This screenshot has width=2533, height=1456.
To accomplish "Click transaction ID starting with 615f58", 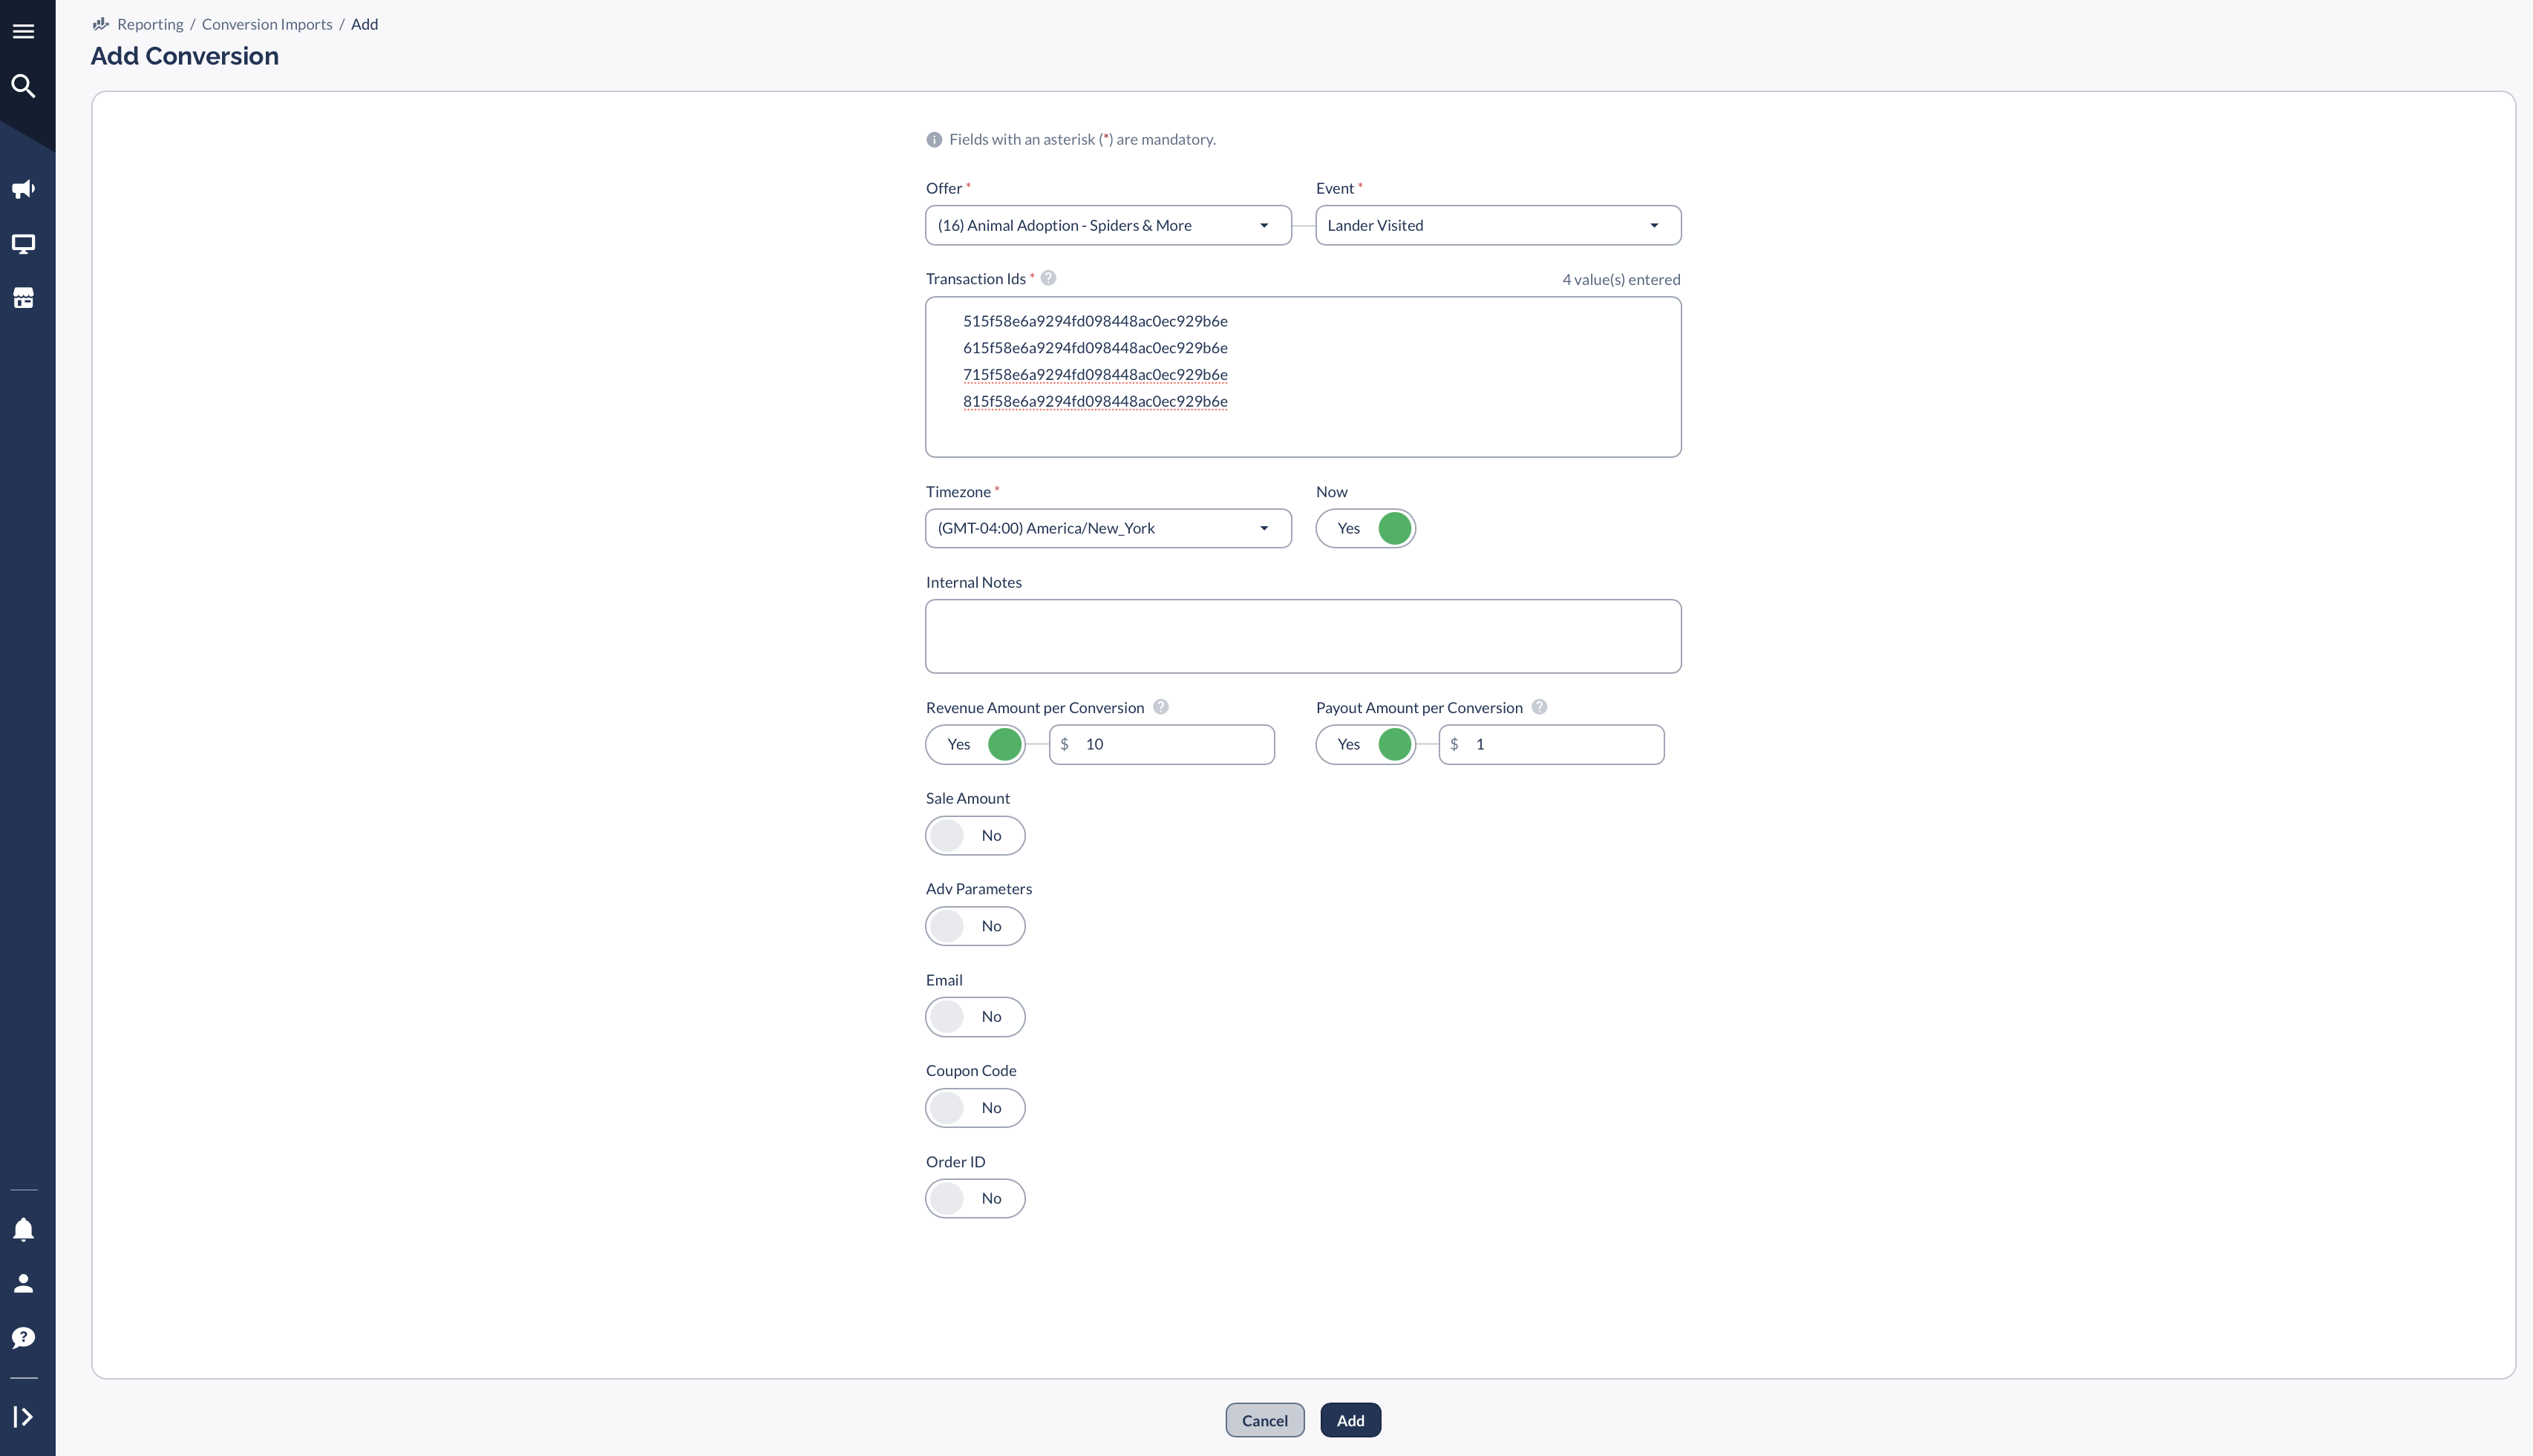I will point(1096,348).
